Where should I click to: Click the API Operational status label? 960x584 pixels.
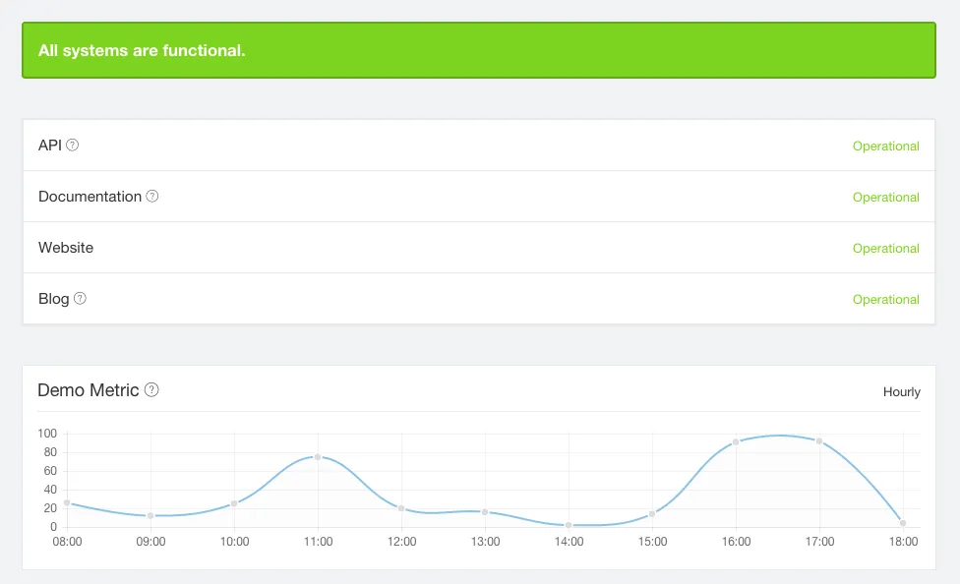(885, 146)
